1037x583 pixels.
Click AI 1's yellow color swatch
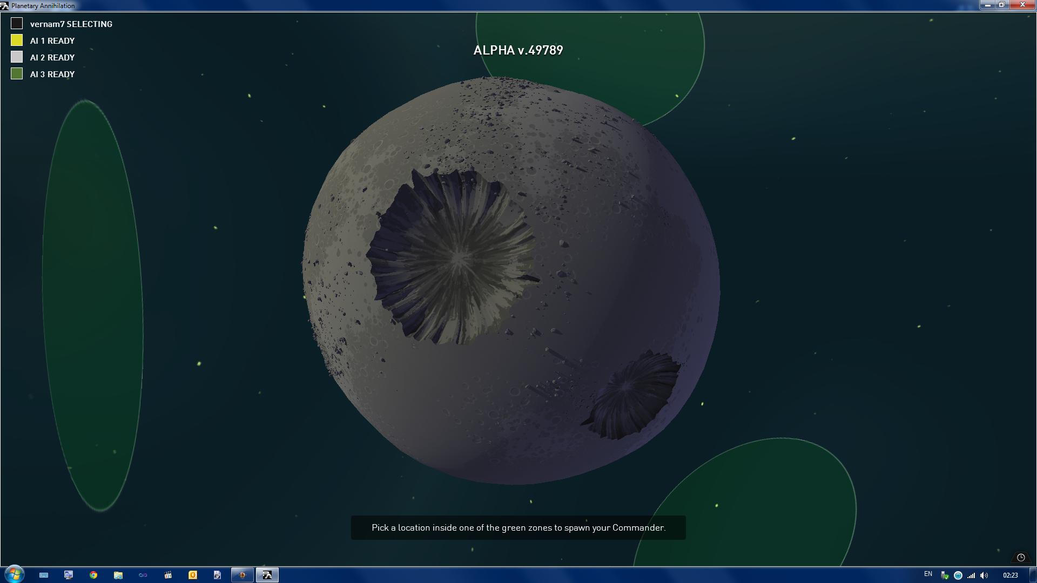17,40
